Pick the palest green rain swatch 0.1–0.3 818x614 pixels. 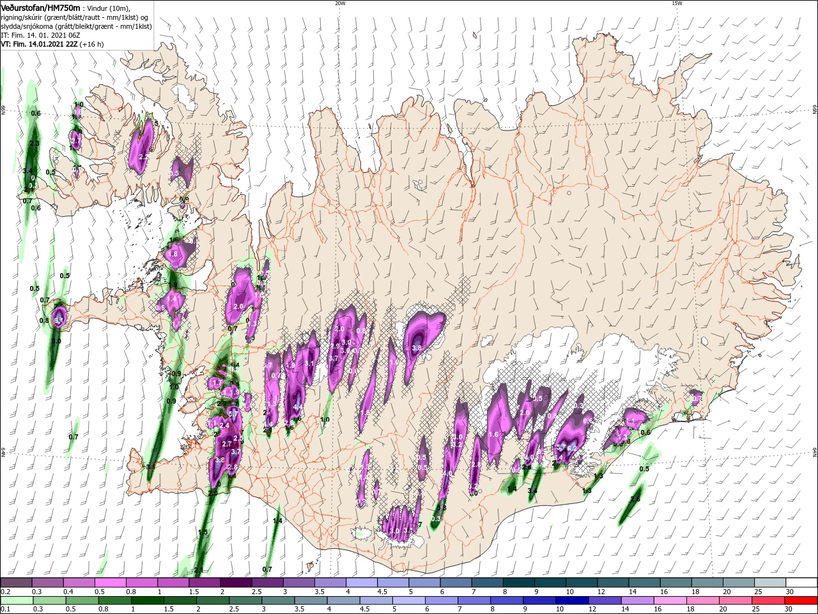point(16,601)
